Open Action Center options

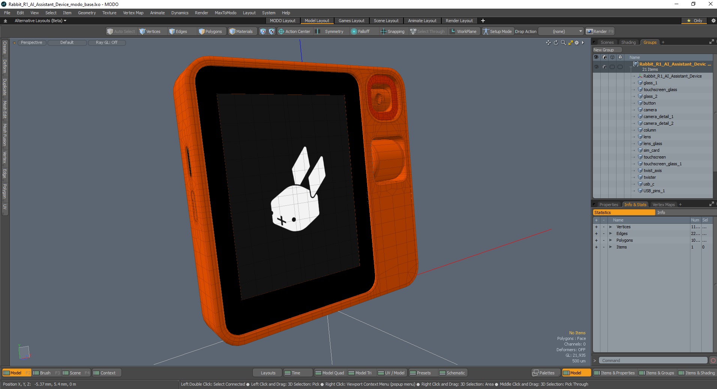294,31
